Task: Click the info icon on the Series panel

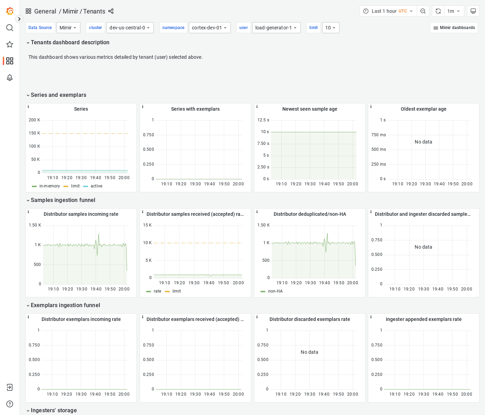Action: 28,107
